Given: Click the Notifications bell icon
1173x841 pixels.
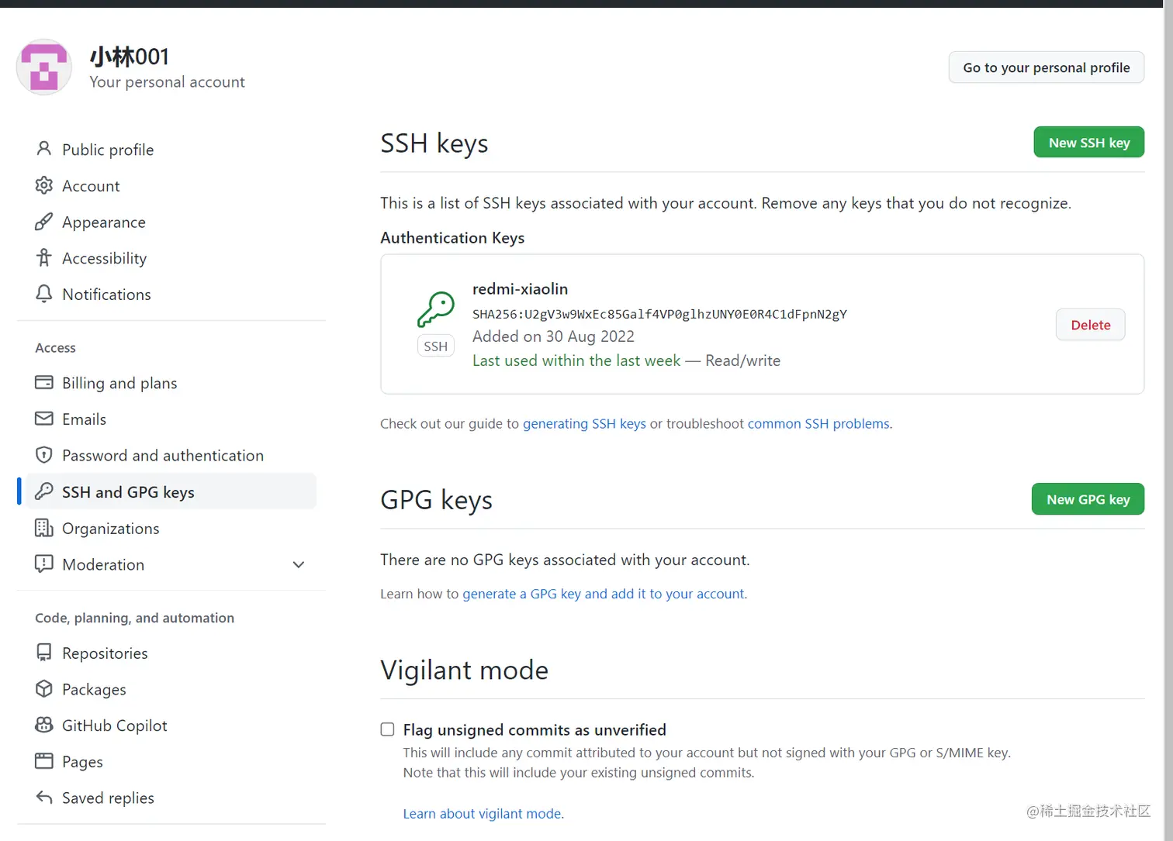Looking at the screenshot, I should [x=44, y=294].
